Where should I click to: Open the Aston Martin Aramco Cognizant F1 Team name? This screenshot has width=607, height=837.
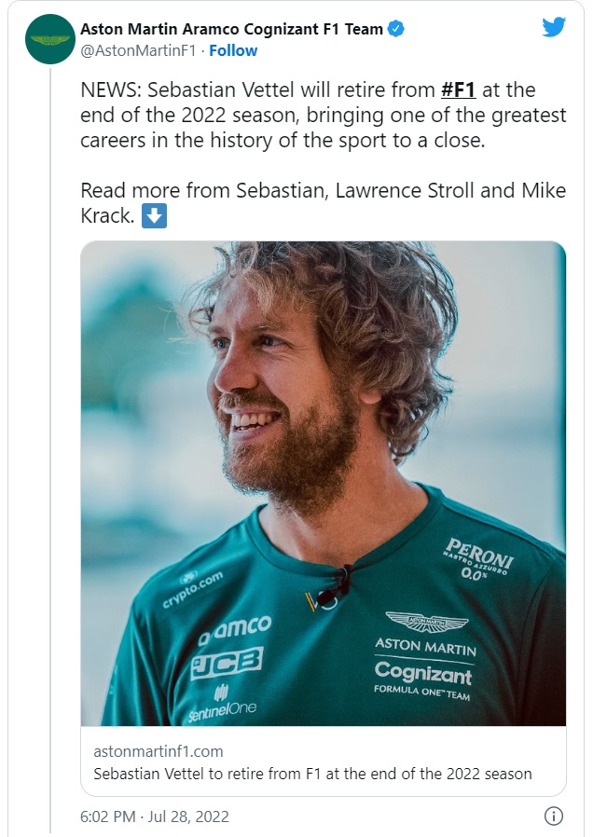[x=232, y=29]
